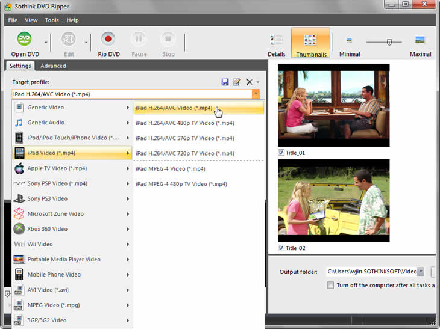Screen dimensions: 440x330
Task: Switch to Details view icon
Action: point(277,40)
